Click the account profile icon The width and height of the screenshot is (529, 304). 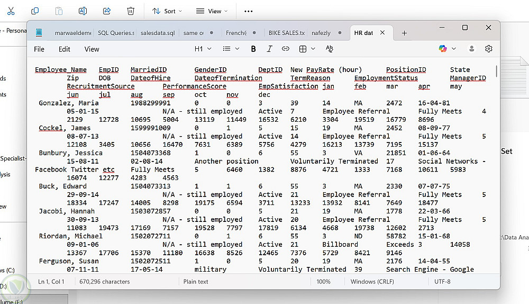click(472, 49)
